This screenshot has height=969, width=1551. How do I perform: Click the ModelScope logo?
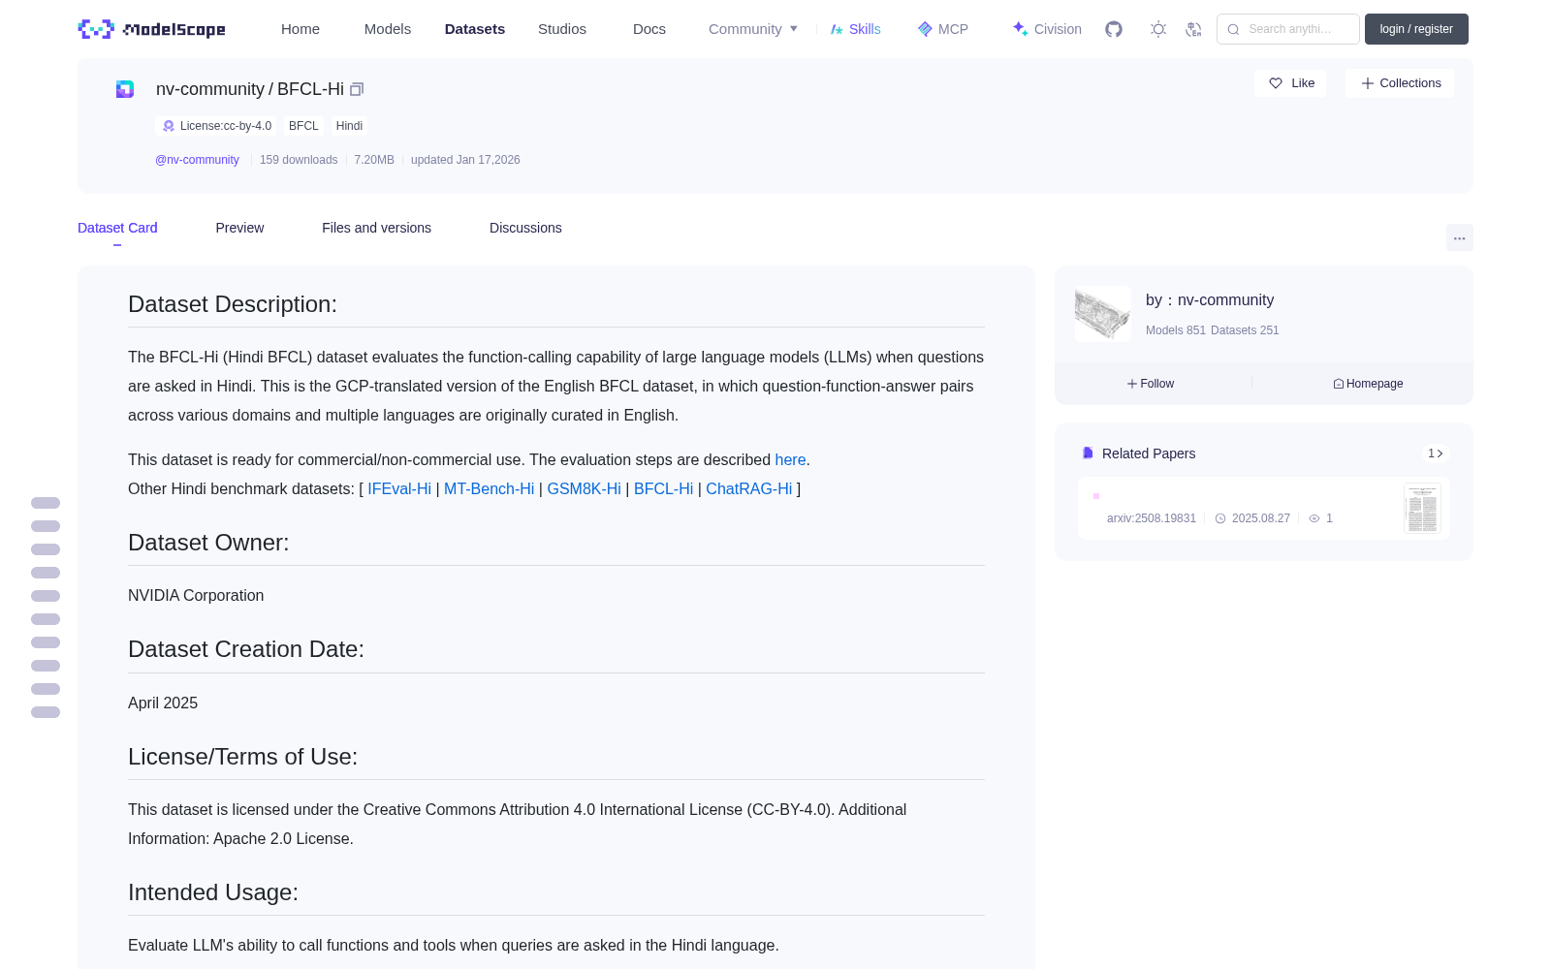click(x=151, y=29)
